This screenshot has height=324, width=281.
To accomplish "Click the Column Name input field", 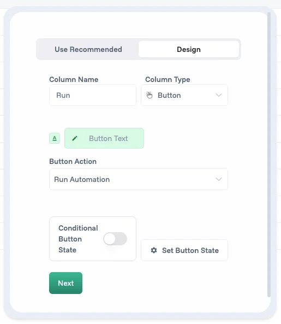I will pos(93,95).
